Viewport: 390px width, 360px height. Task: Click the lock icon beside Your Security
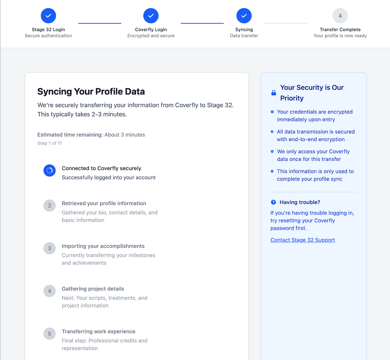pos(274,93)
